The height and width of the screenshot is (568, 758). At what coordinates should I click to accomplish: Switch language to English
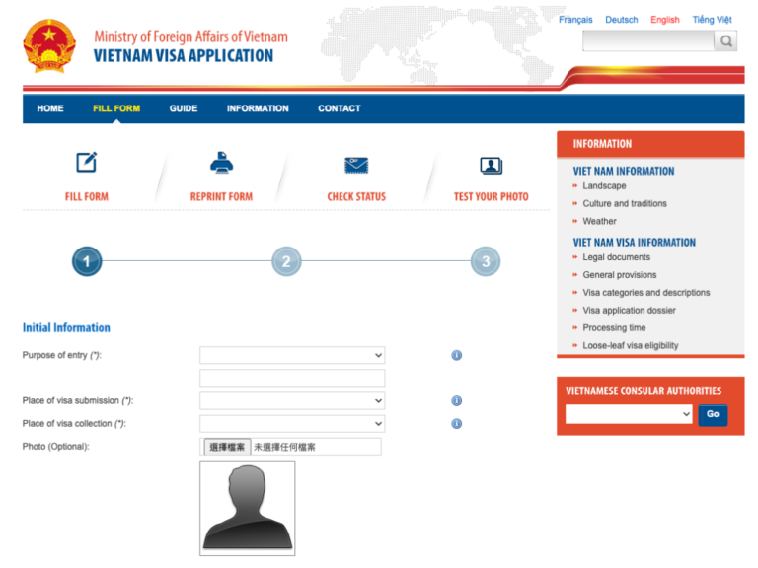(x=665, y=20)
